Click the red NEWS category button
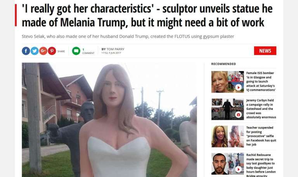Screen dimensions: 298x177 point(265,51)
